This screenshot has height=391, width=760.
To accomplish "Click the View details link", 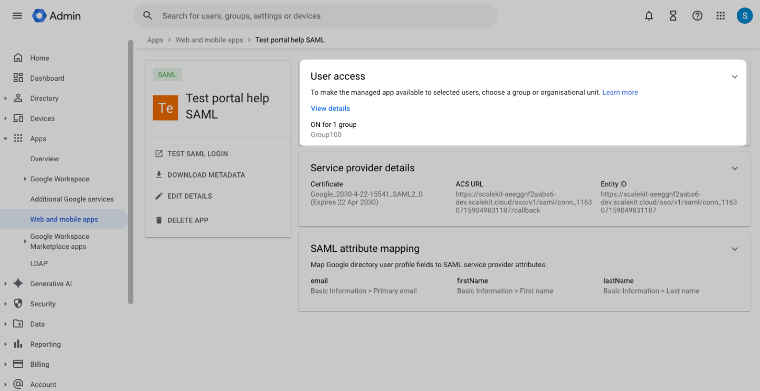I will click(330, 108).
